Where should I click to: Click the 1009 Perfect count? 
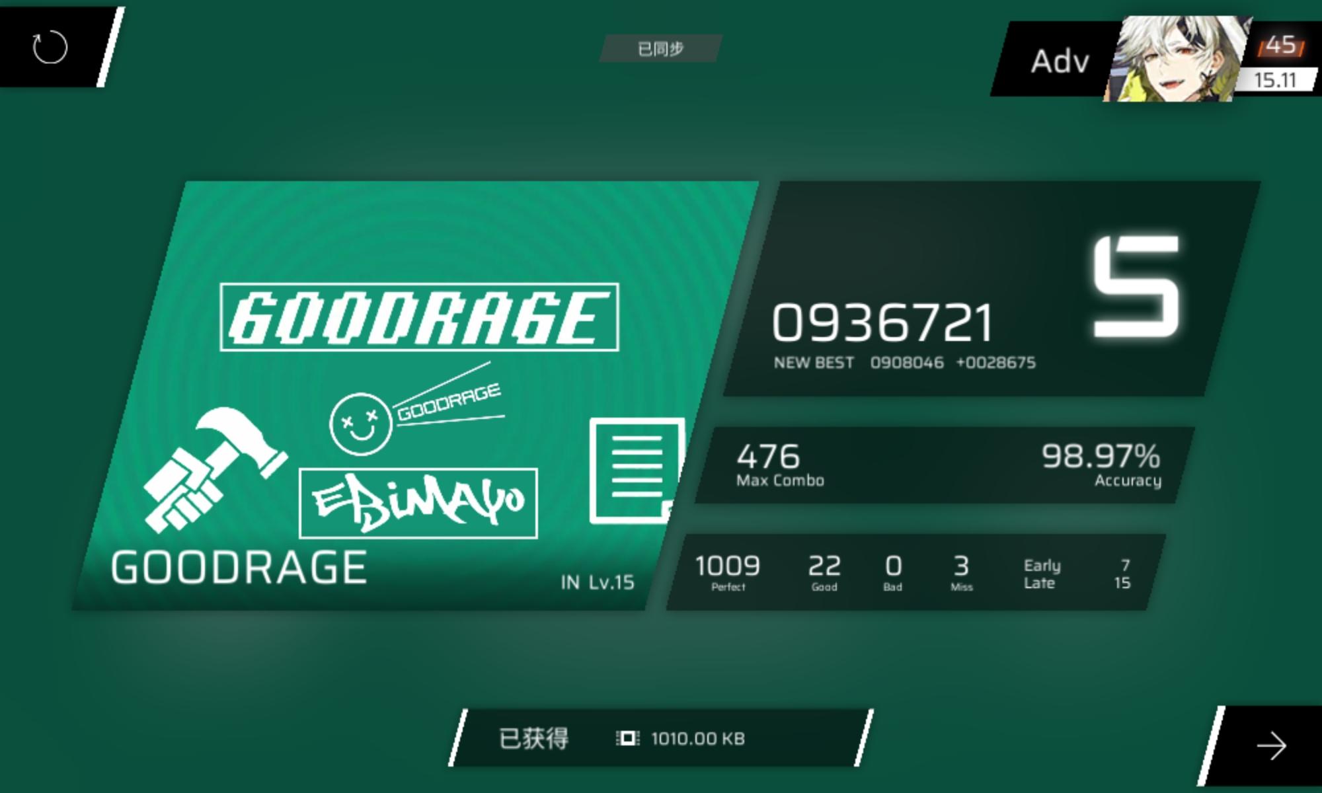pos(727,572)
